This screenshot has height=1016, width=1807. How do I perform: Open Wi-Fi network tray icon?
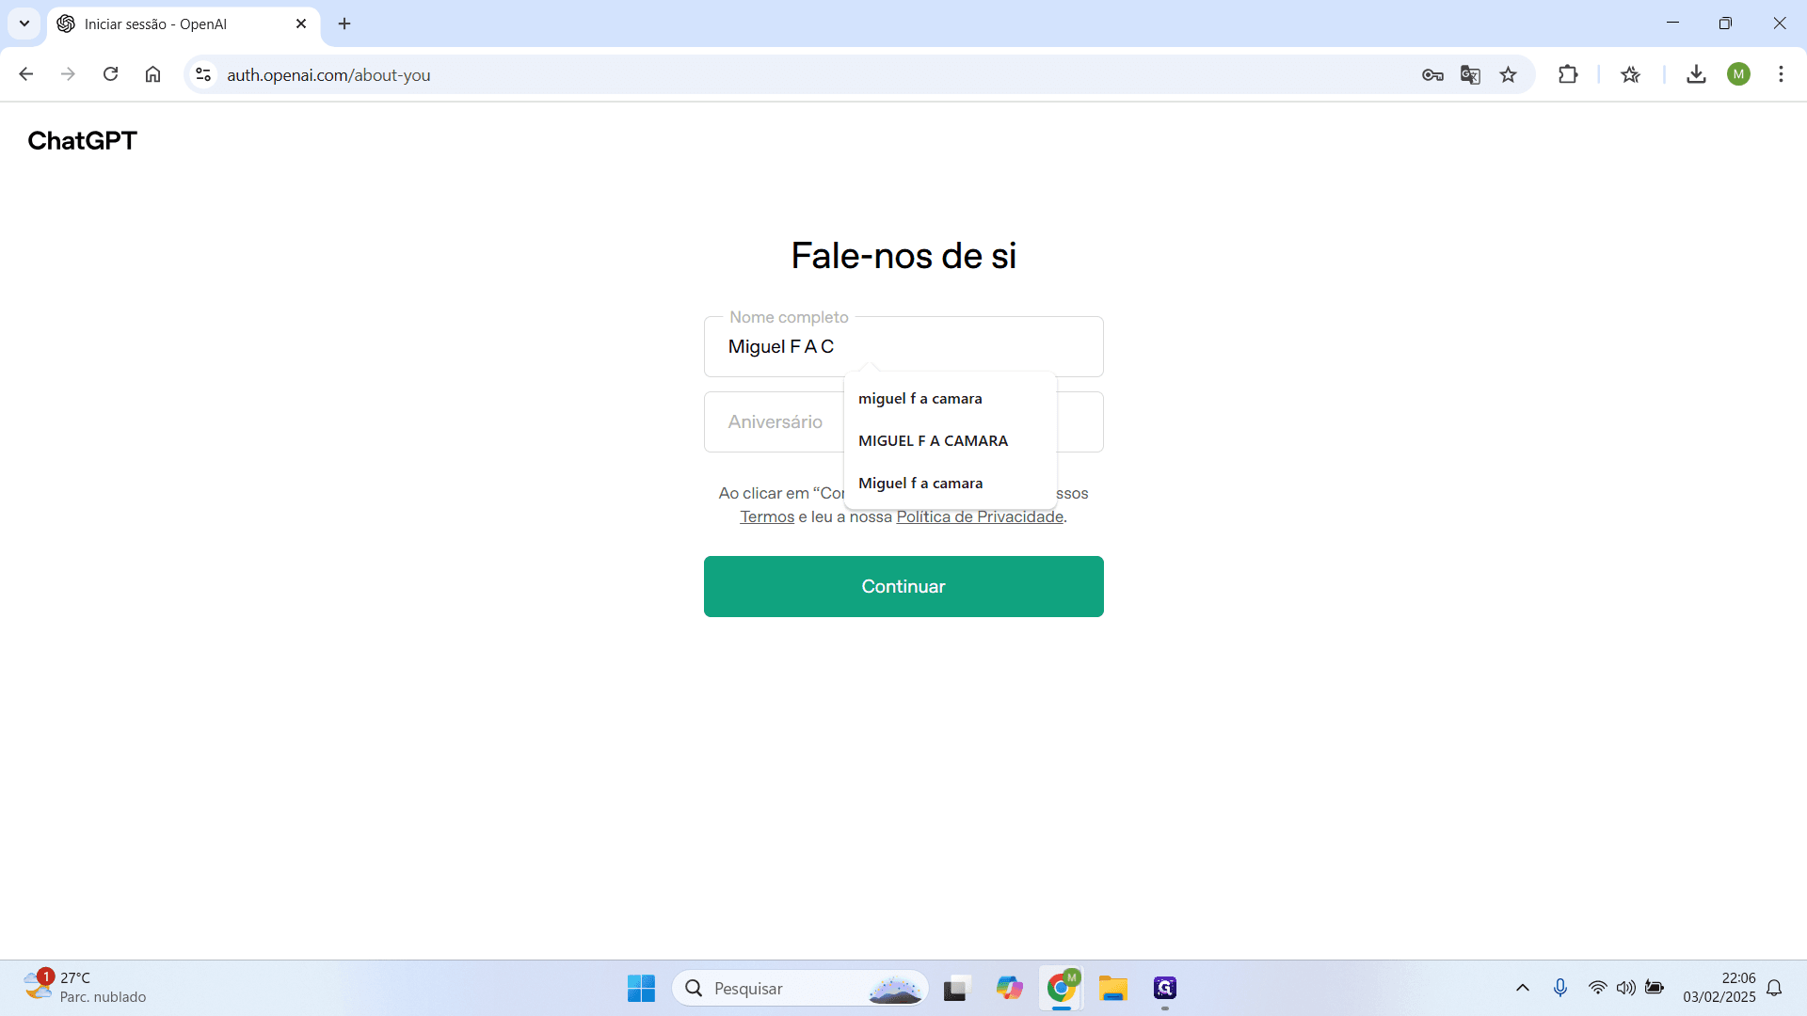pyautogui.click(x=1597, y=988)
